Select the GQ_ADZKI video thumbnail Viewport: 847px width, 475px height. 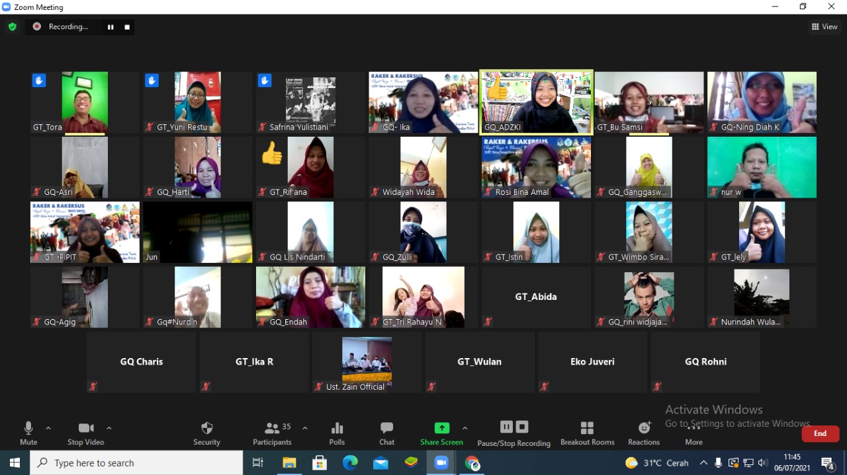536,102
